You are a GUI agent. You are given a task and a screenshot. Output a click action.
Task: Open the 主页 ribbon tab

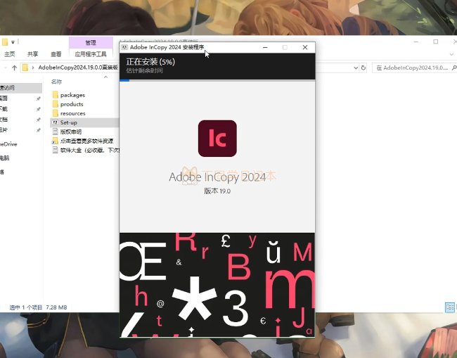[x=10, y=54]
